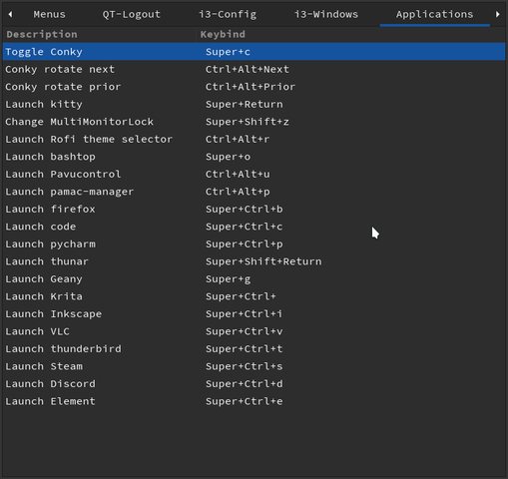Click the Super+Ctrl+e keybind cell

[245, 401]
